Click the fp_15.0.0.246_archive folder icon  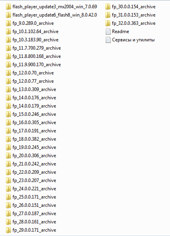[x=8, y=114]
